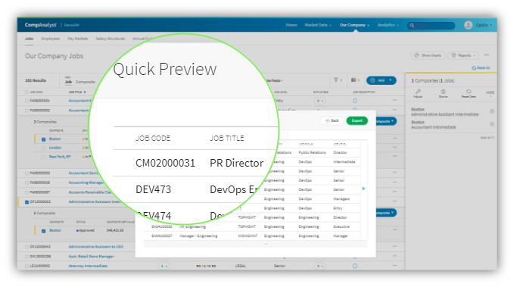This screenshot has height=287, width=514.
Task: Open job description icon for FA06000001
Action: coord(355,101)
